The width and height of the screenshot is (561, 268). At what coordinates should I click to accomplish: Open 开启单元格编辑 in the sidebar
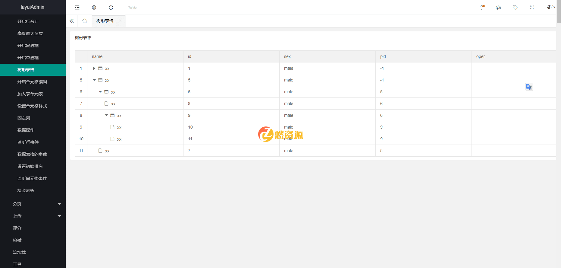click(x=32, y=82)
